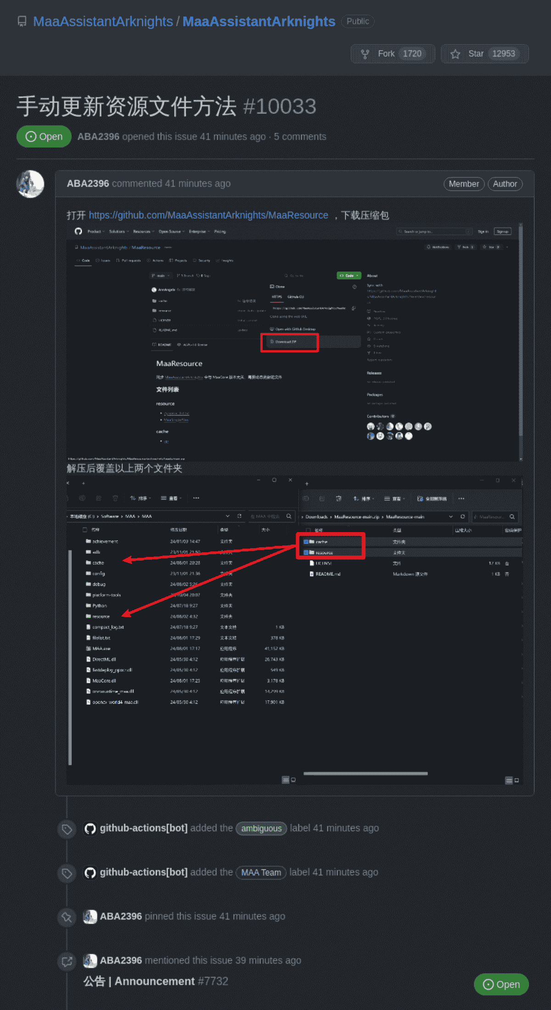The height and width of the screenshot is (1010, 551).
Task: Select the ambiguous label badge
Action: (x=261, y=828)
